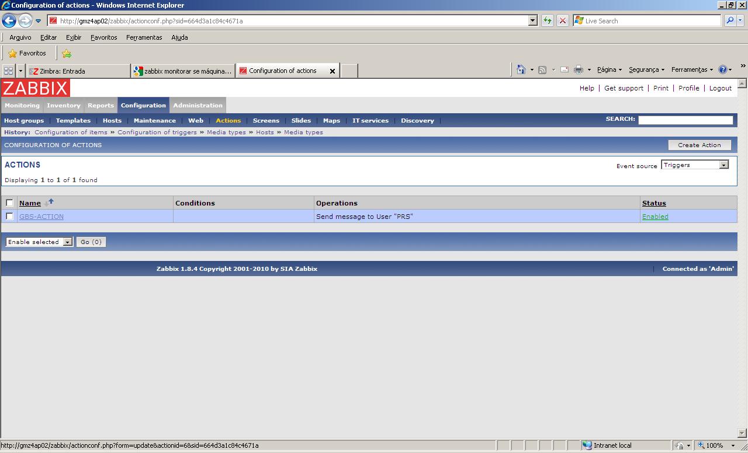Open the Página dropdown menu
This screenshot has height=453, width=748.
click(x=610, y=69)
